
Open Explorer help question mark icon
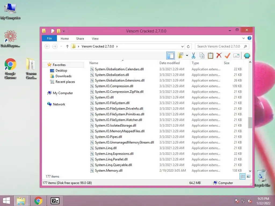(x=249, y=38)
